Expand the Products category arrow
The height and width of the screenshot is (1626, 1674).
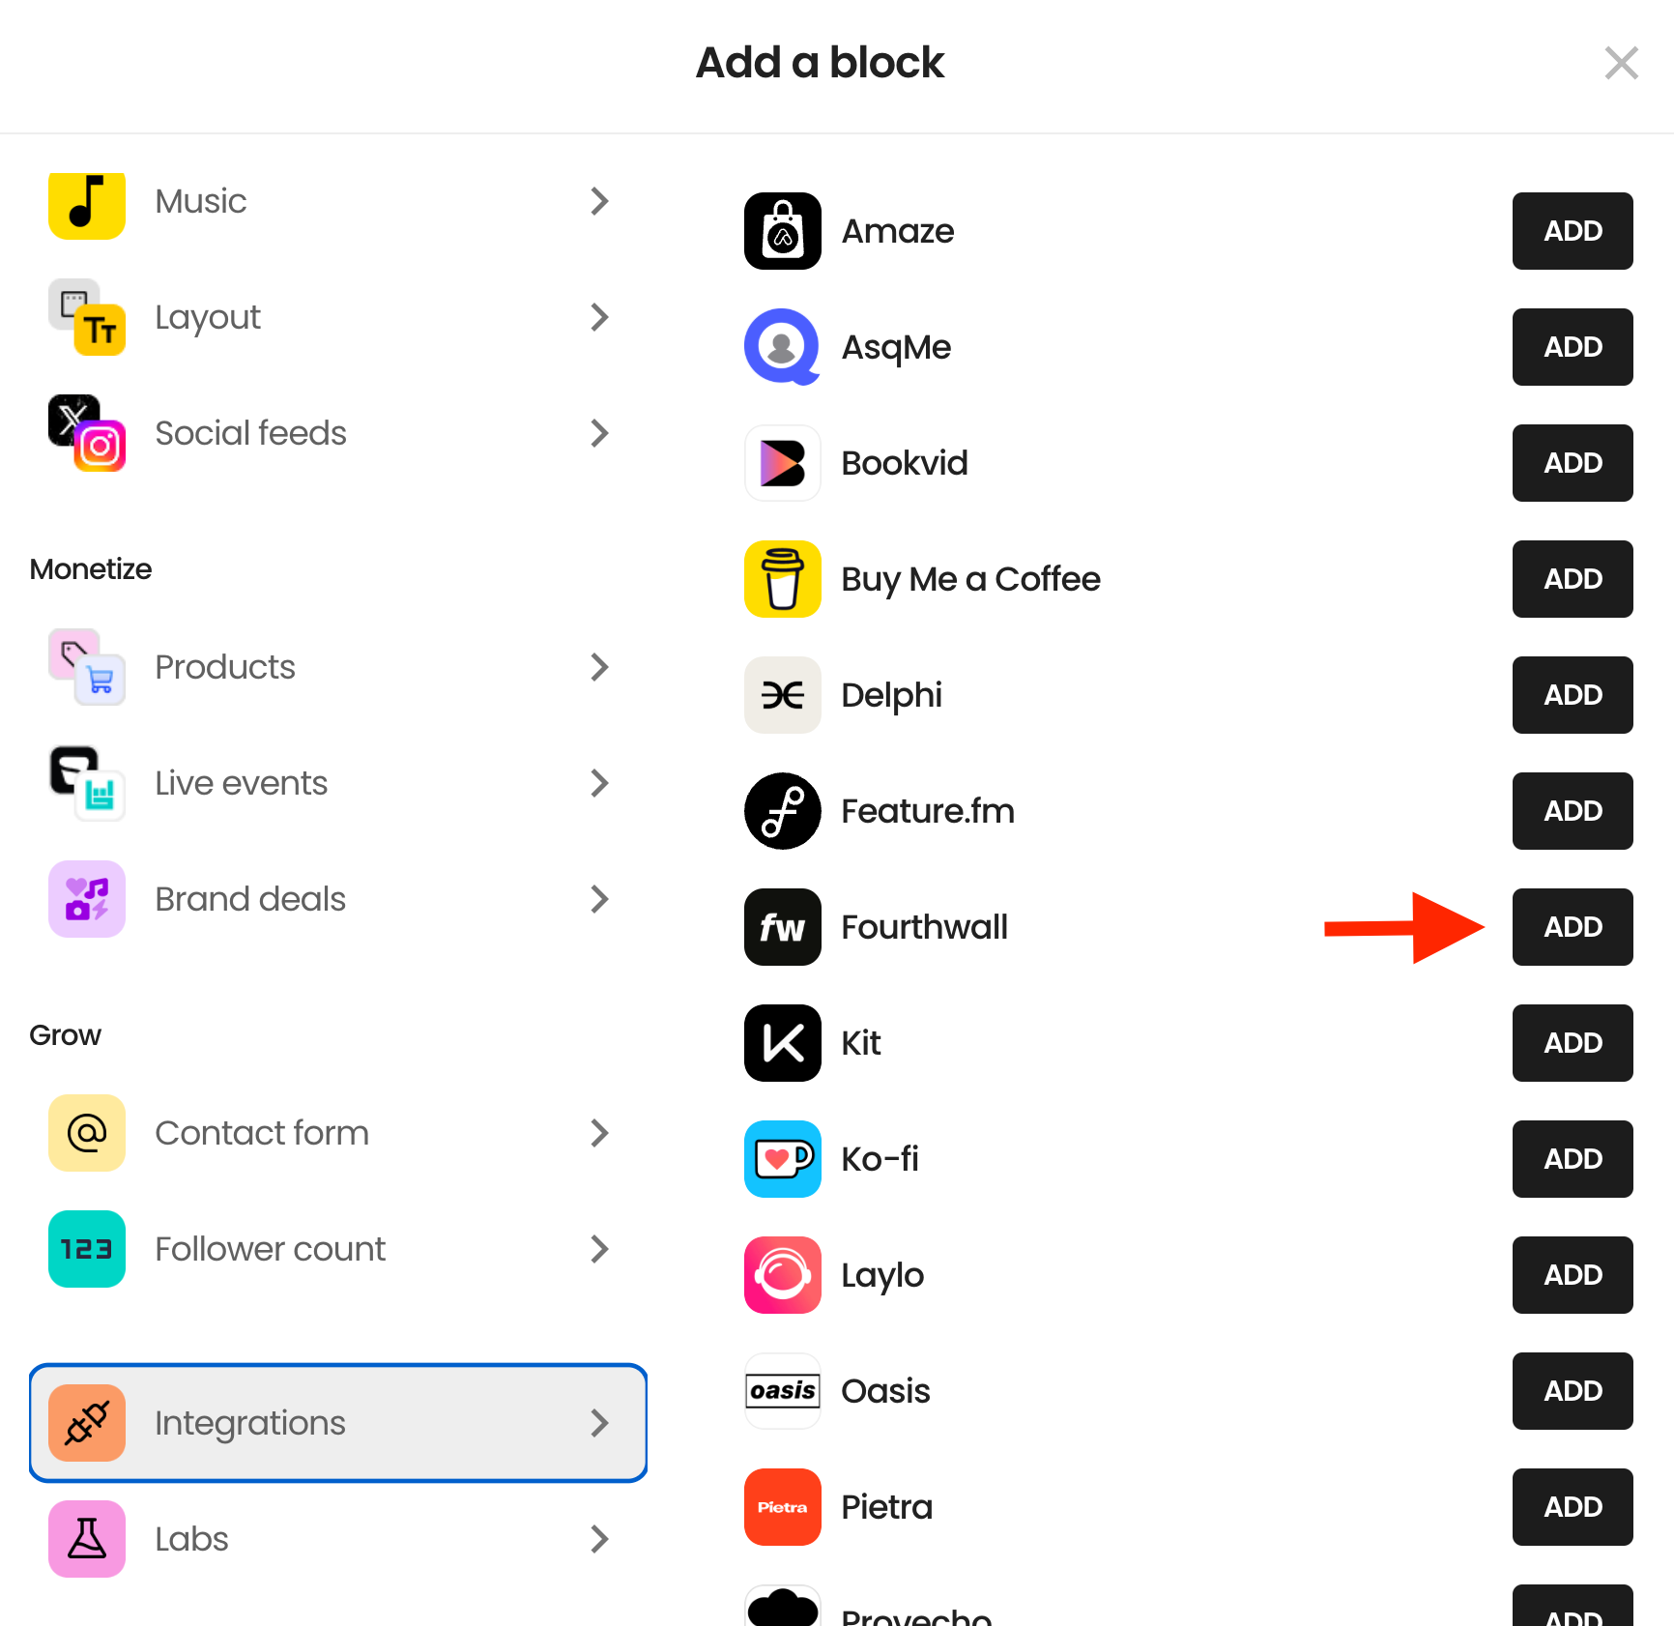point(599,667)
